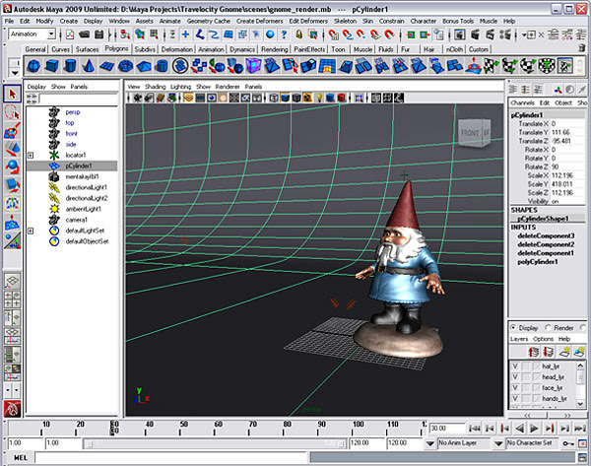Toggle visibility of face_lyr layer
Screen dimensions: 591x466
click(x=515, y=387)
